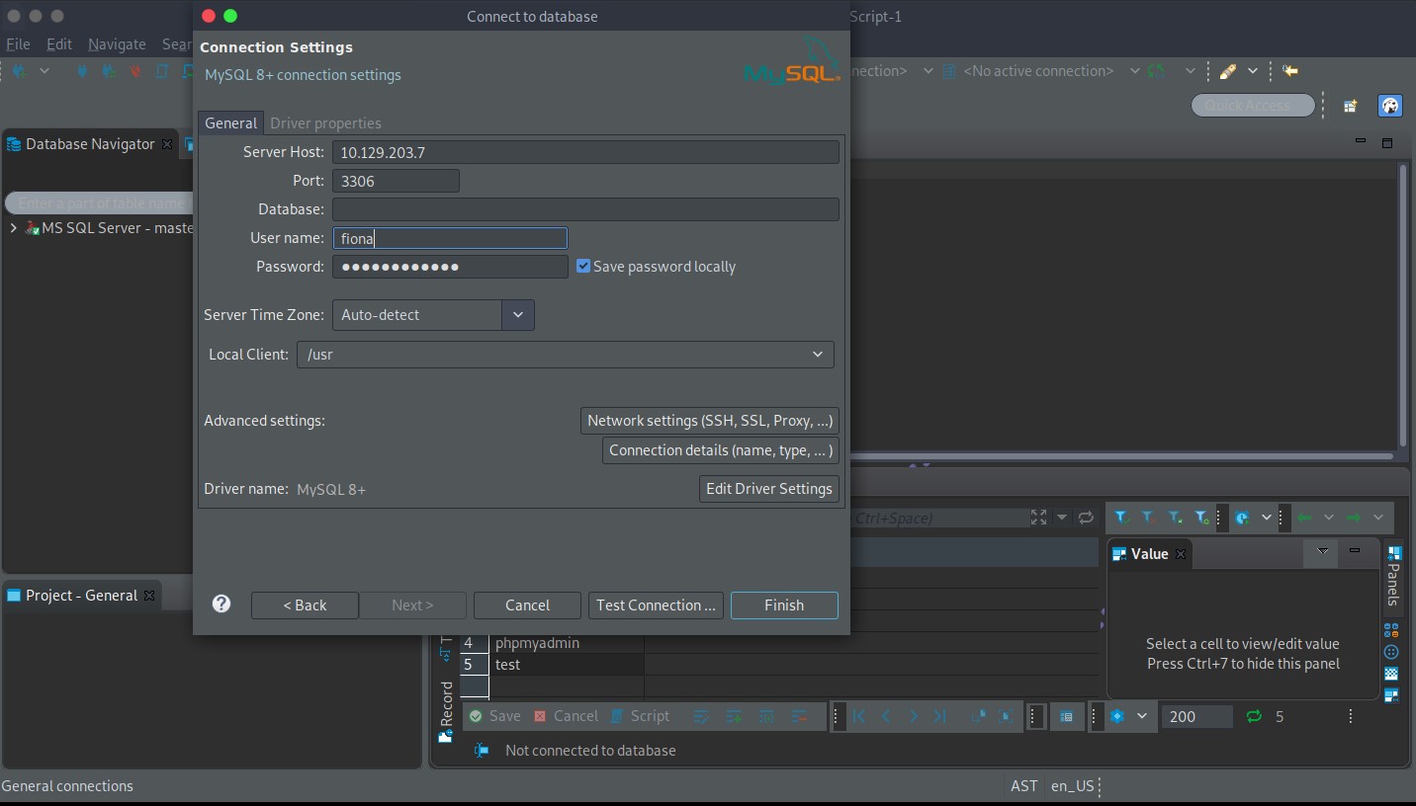
Task: Click the custom filter settings funnel icon
Action: pyautogui.click(x=1201, y=517)
